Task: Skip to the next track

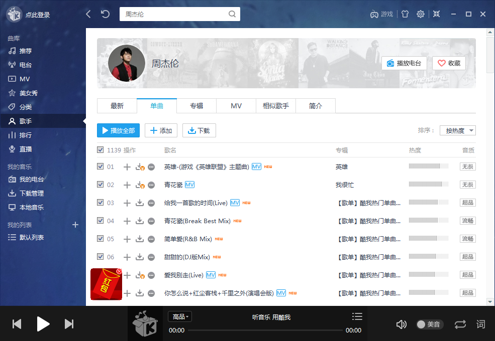Action: click(x=69, y=324)
